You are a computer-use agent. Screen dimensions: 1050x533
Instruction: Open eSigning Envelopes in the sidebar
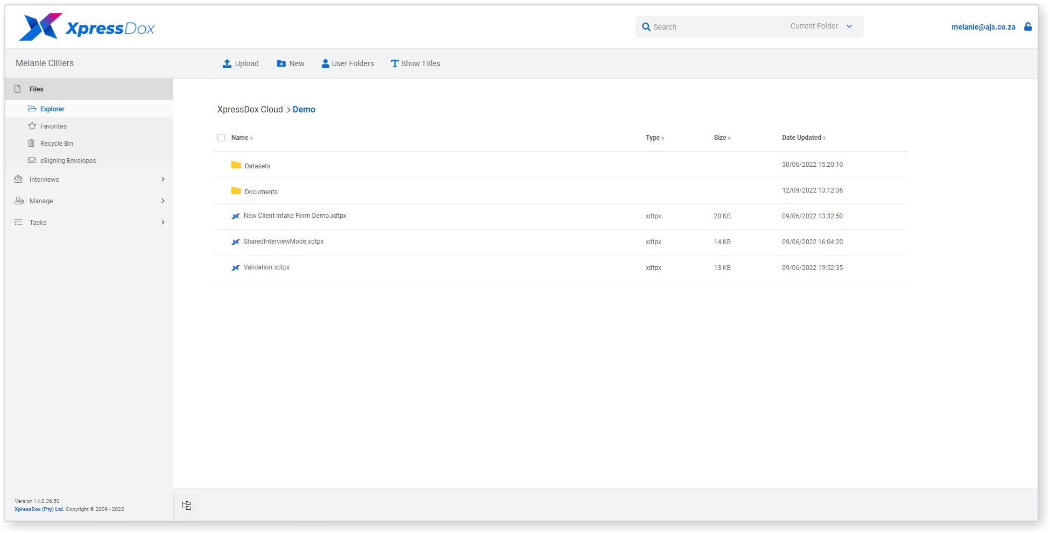pos(89,160)
